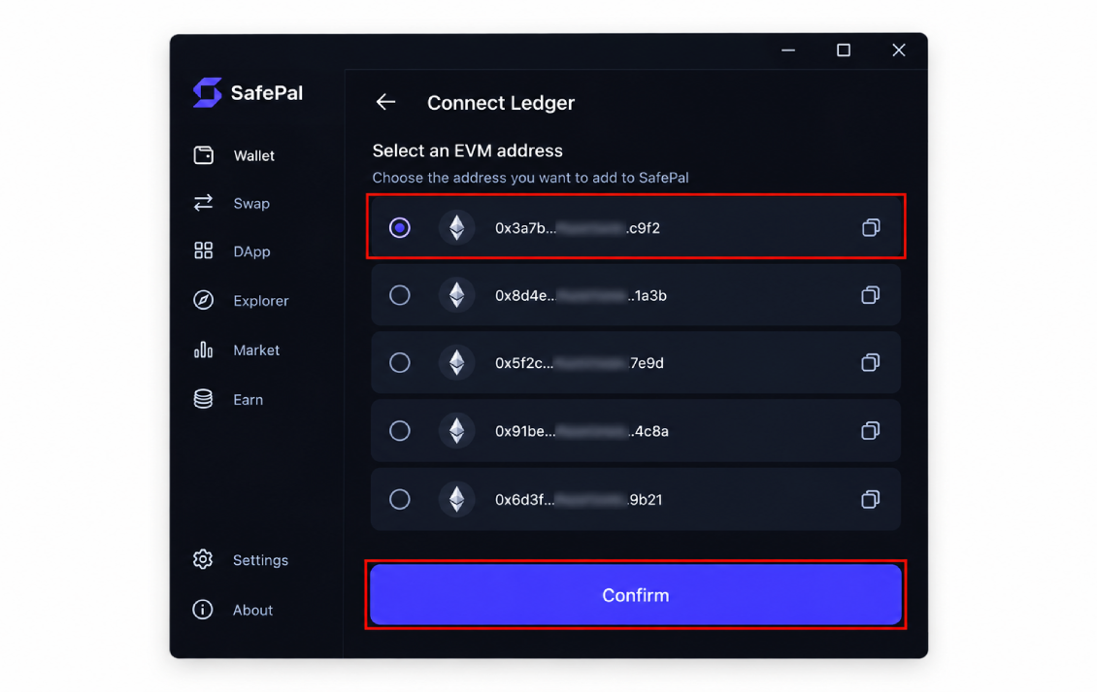
Task: Select the 0x8d4e address radio button
Action: click(x=399, y=295)
